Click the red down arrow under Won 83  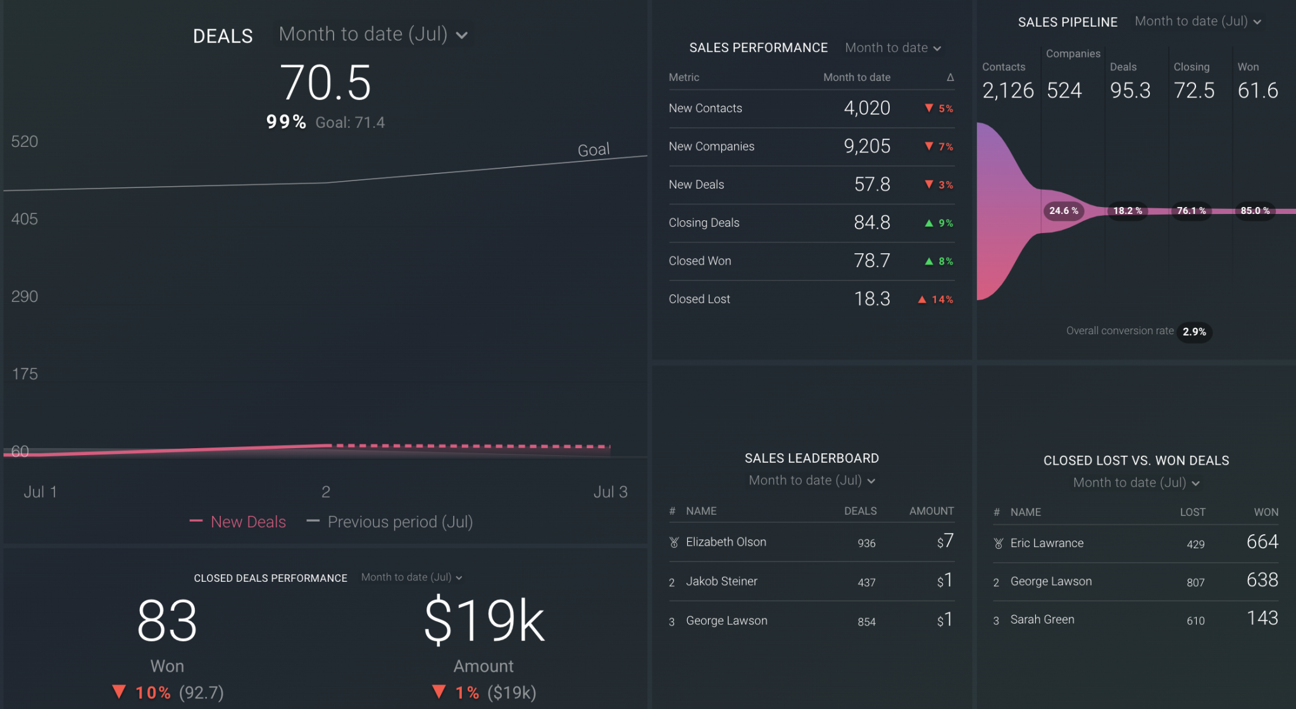coord(120,692)
